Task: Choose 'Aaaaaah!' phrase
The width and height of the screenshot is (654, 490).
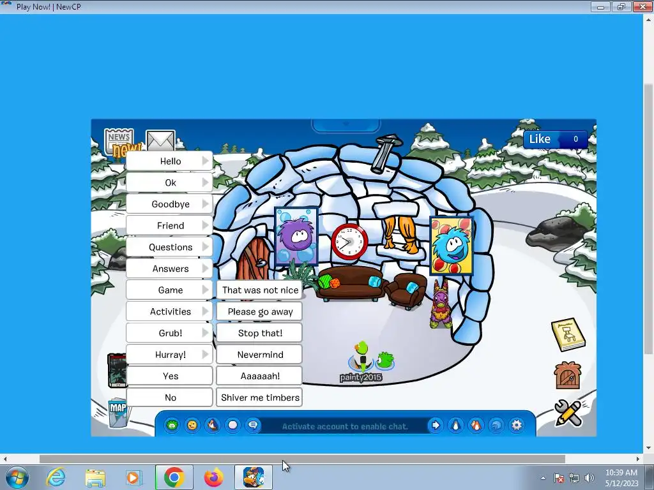Action: 259,376
